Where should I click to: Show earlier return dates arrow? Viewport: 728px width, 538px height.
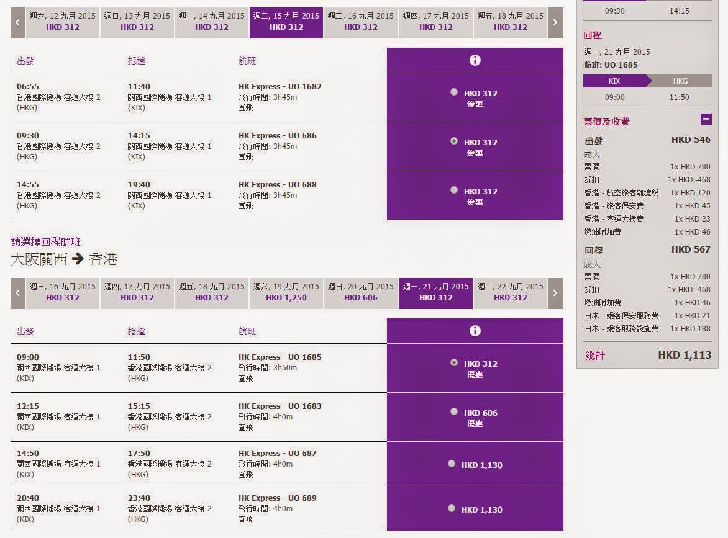pyautogui.click(x=18, y=293)
